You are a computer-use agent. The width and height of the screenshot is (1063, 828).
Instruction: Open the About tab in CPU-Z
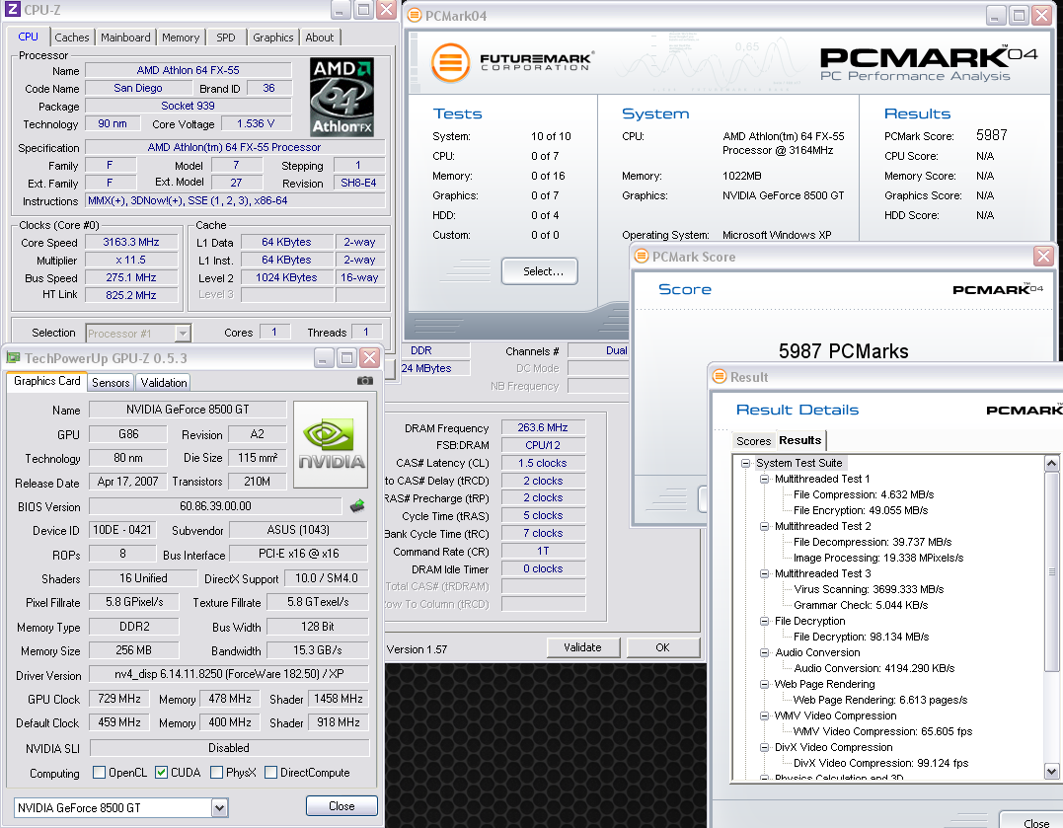[x=320, y=38]
